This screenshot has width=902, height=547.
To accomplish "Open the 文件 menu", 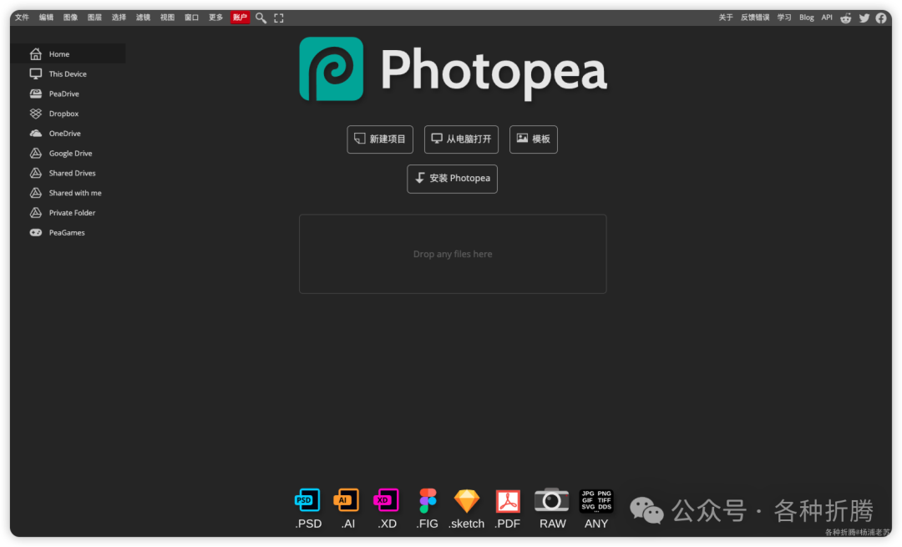I will 22,18.
